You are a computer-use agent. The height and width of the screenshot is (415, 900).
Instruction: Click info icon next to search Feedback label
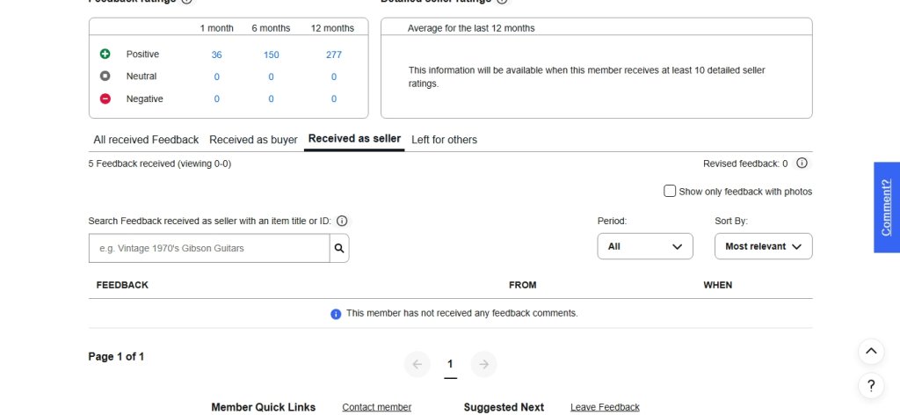(x=342, y=222)
